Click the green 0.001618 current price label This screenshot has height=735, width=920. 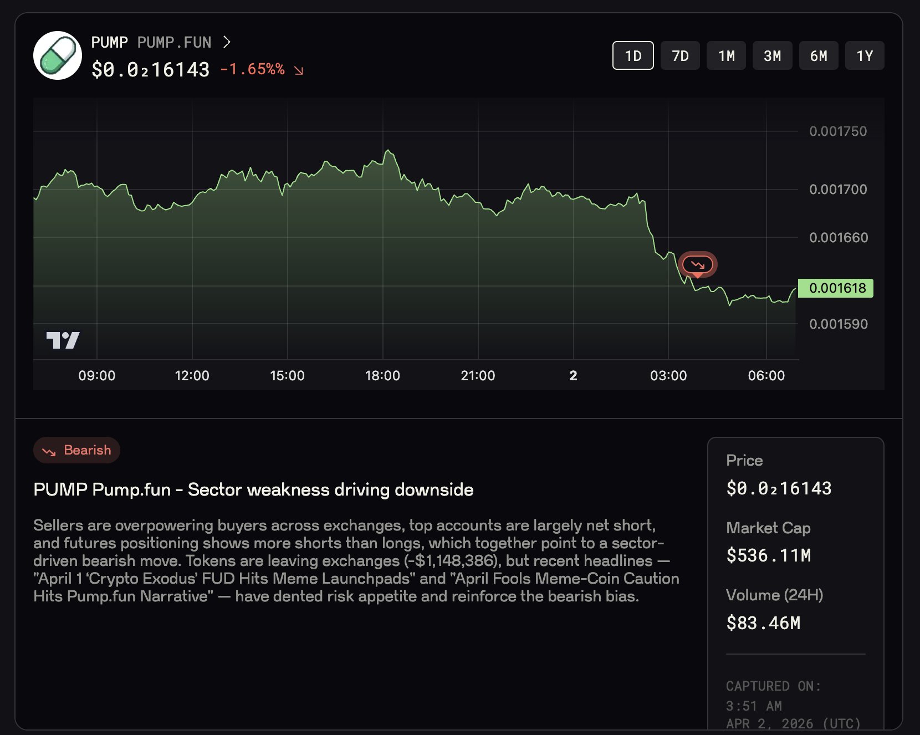836,288
